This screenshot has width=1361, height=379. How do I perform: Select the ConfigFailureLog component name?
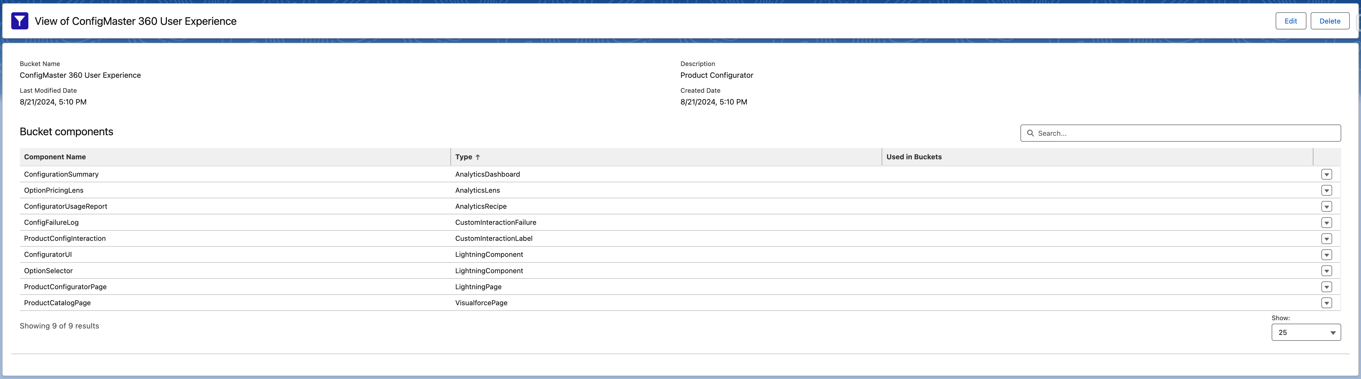point(51,222)
